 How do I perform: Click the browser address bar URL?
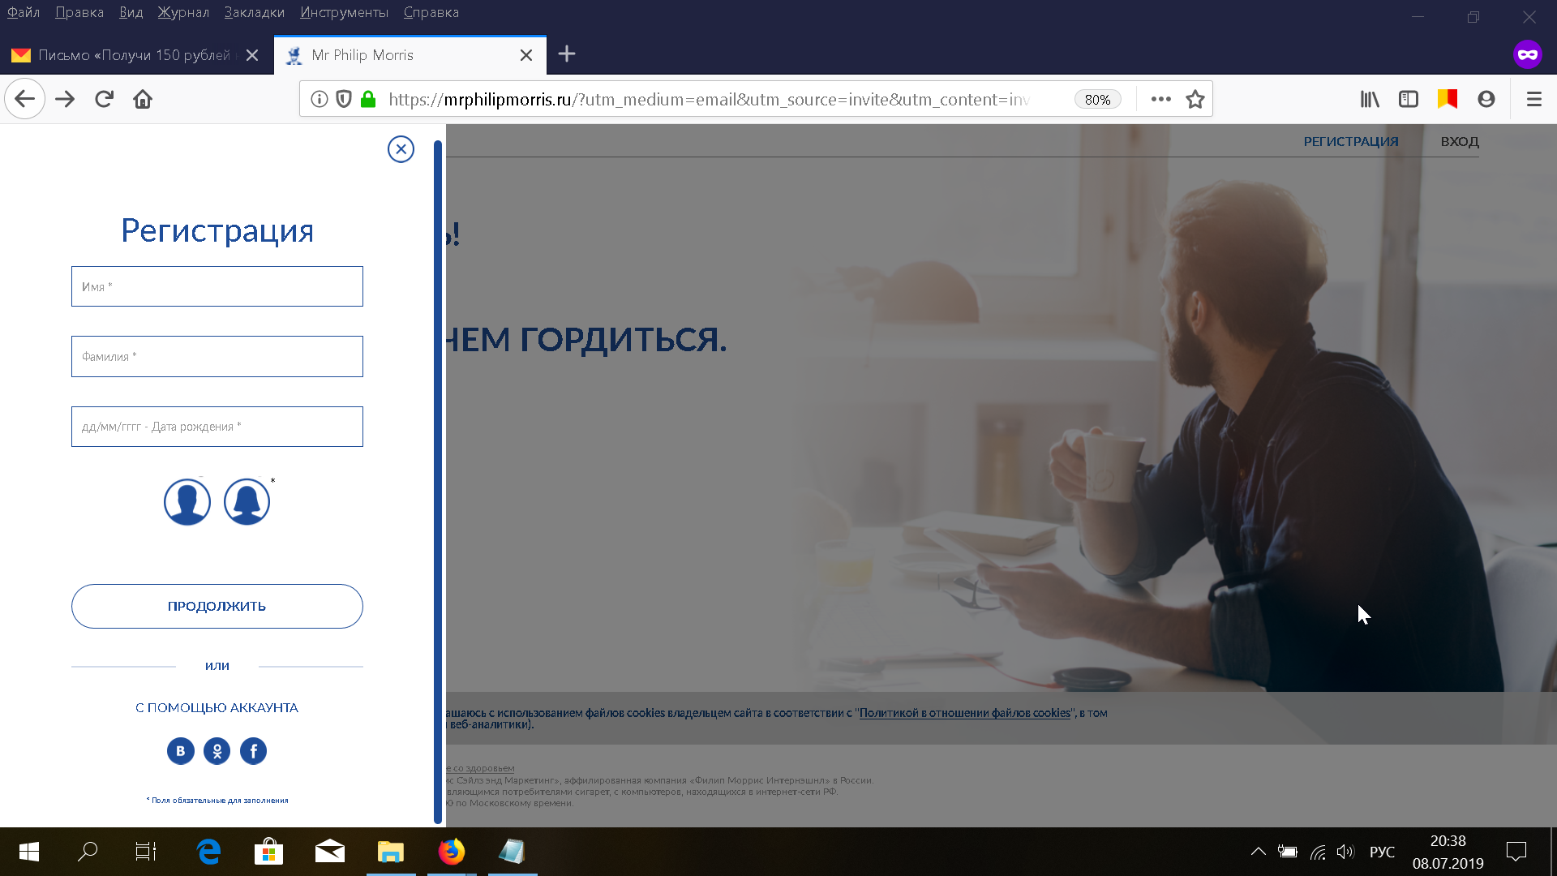[710, 99]
